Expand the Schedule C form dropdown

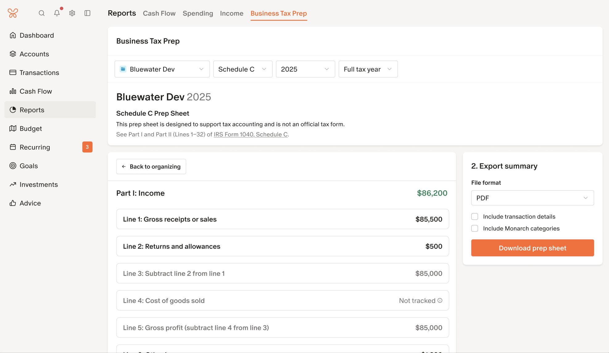242,69
